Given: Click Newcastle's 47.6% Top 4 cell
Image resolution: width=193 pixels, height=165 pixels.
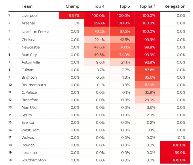Looking at the screenshot, I should [x=97, y=47].
